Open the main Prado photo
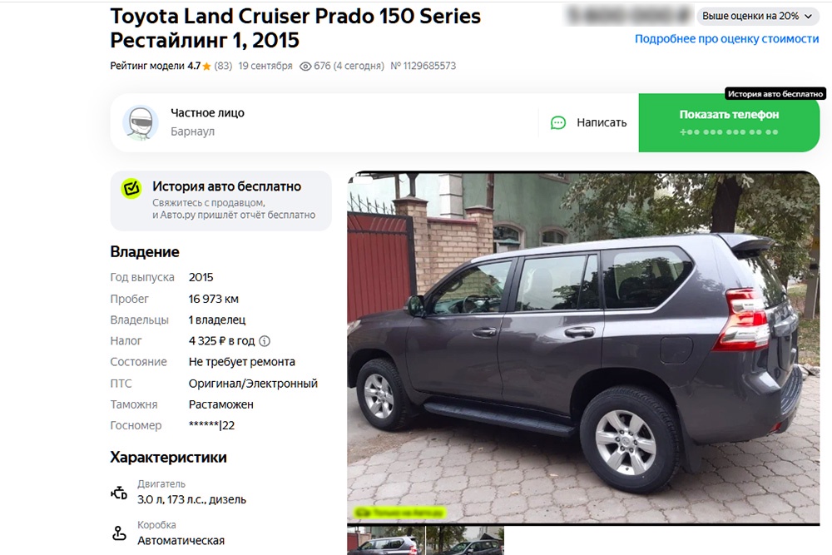 [x=583, y=348]
